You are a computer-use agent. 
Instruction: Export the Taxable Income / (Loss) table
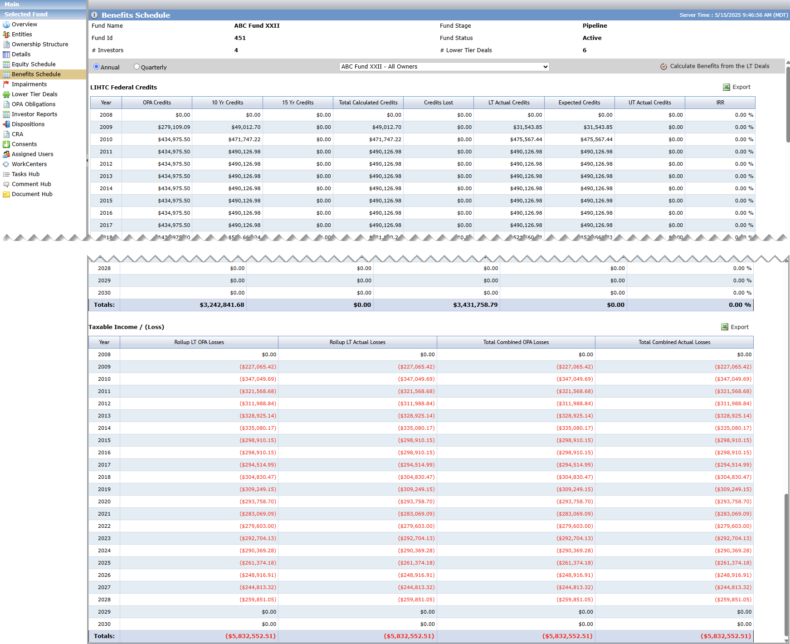click(740, 327)
